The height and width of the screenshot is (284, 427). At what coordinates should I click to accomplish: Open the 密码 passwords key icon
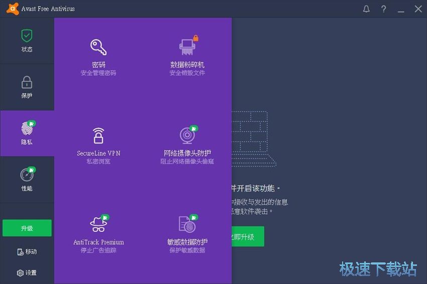pyautogui.click(x=98, y=47)
